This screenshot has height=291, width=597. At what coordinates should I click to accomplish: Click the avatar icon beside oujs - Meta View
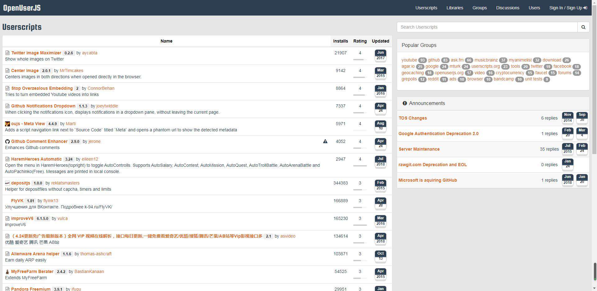7,124
